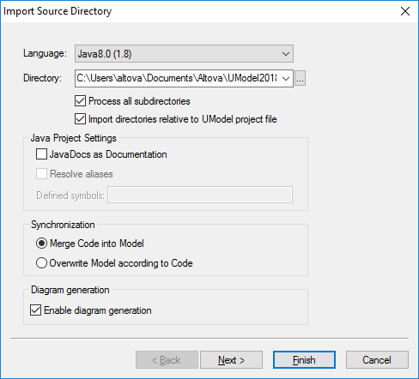Click the Resolve aliases checkbox
Screen dimensions: 419x379
[x=41, y=174]
